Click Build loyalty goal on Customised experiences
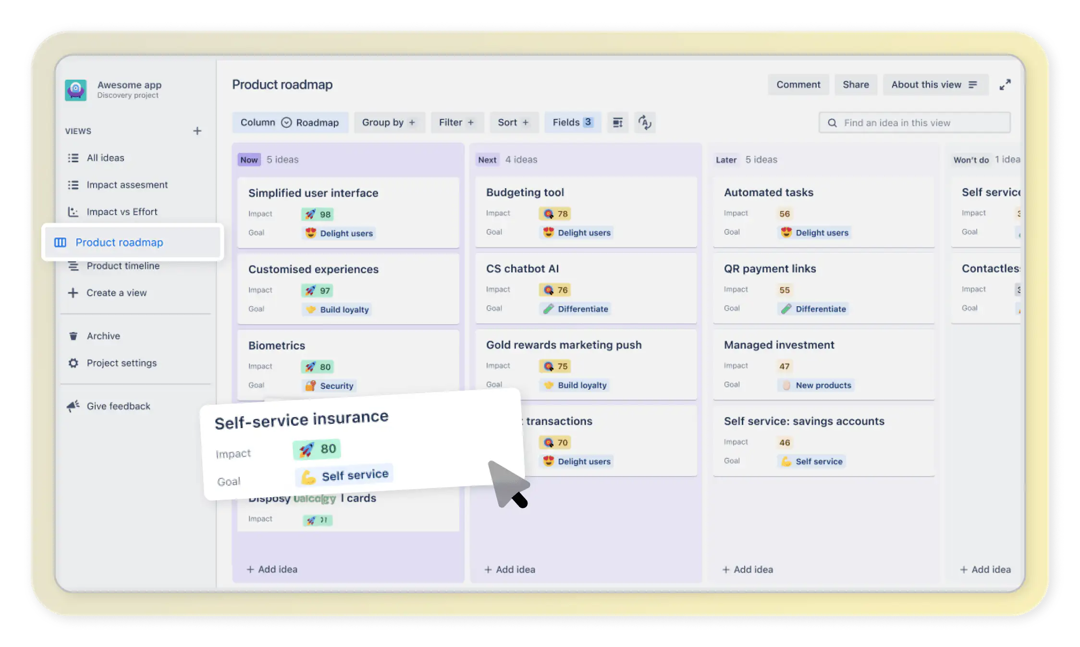The height and width of the screenshot is (647, 1080). point(337,310)
